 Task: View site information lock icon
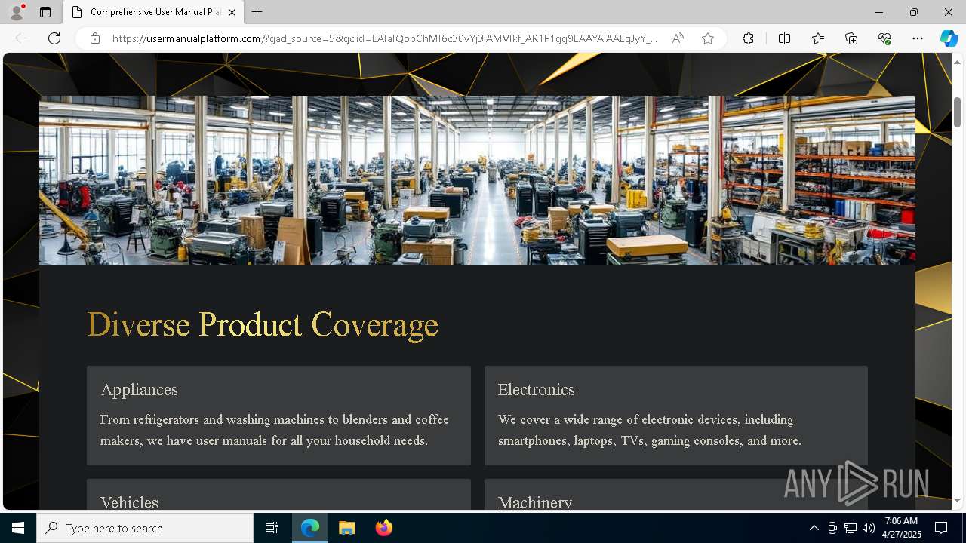pyautogui.click(x=94, y=38)
